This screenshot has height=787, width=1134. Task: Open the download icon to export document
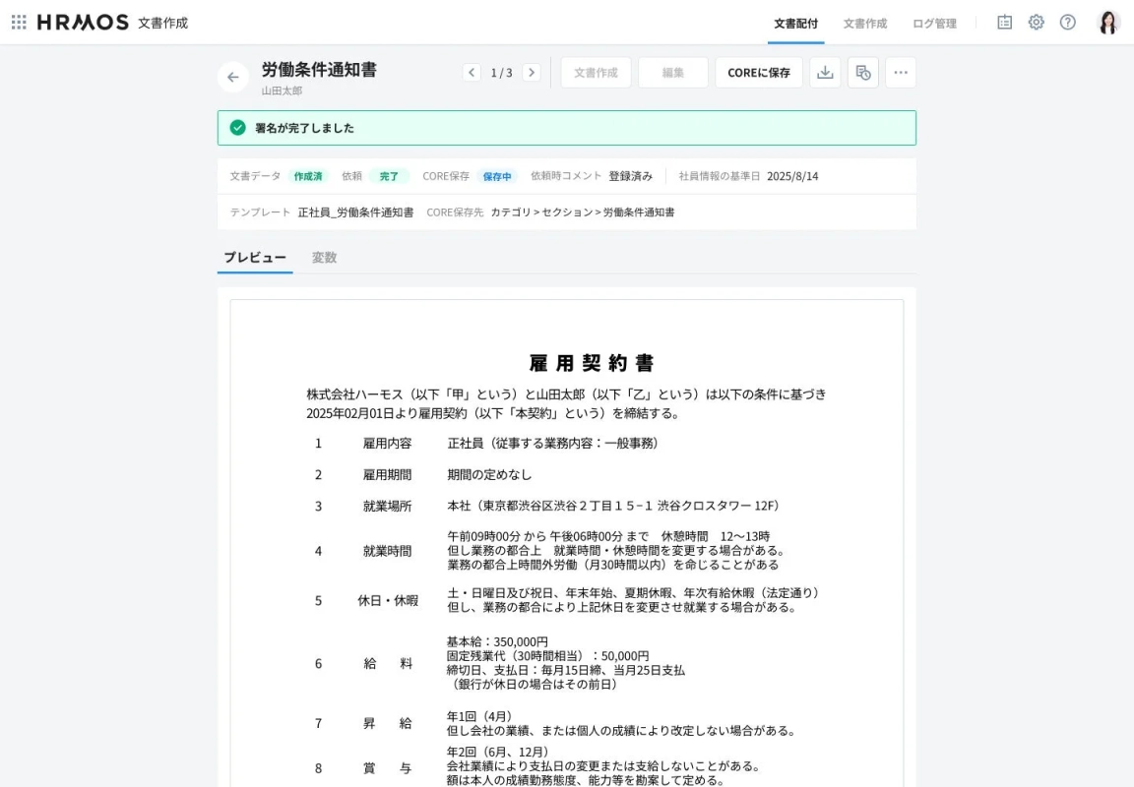click(x=825, y=72)
